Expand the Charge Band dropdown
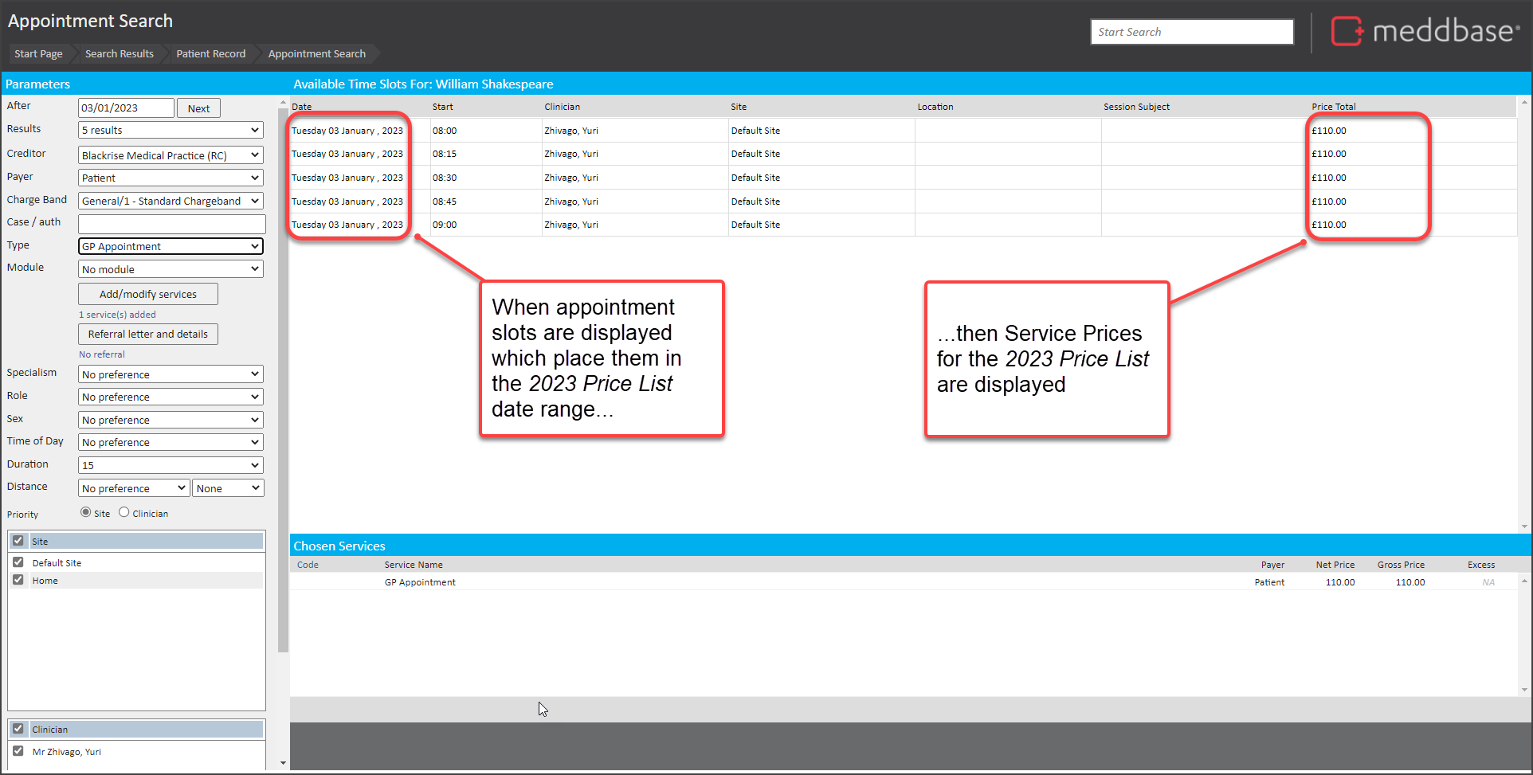Image resolution: width=1533 pixels, height=775 pixels. coord(171,202)
